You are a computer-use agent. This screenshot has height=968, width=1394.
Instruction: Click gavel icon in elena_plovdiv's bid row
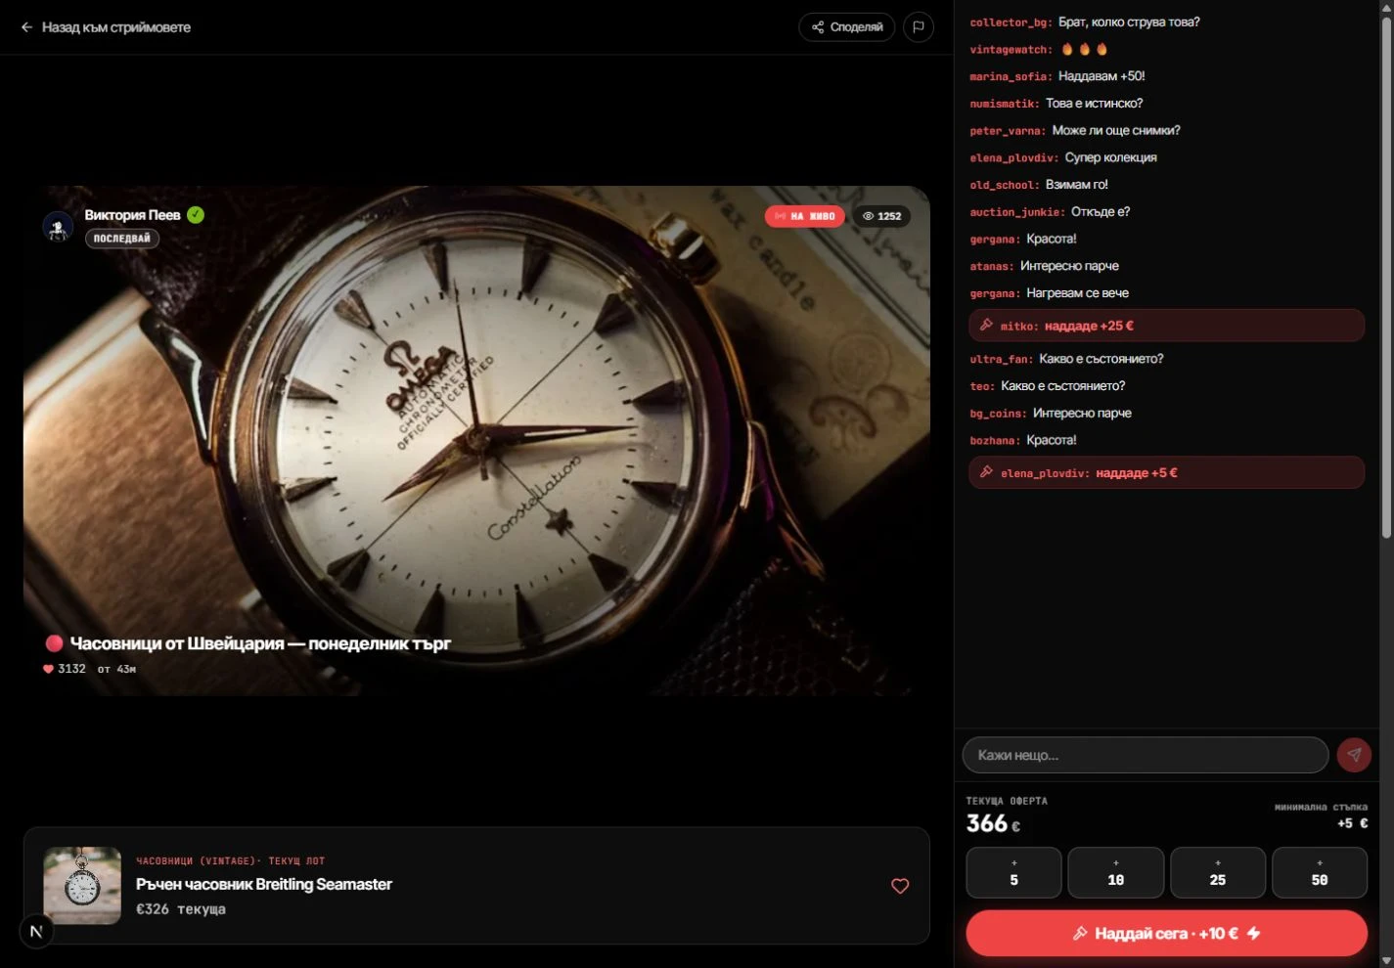(986, 472)
